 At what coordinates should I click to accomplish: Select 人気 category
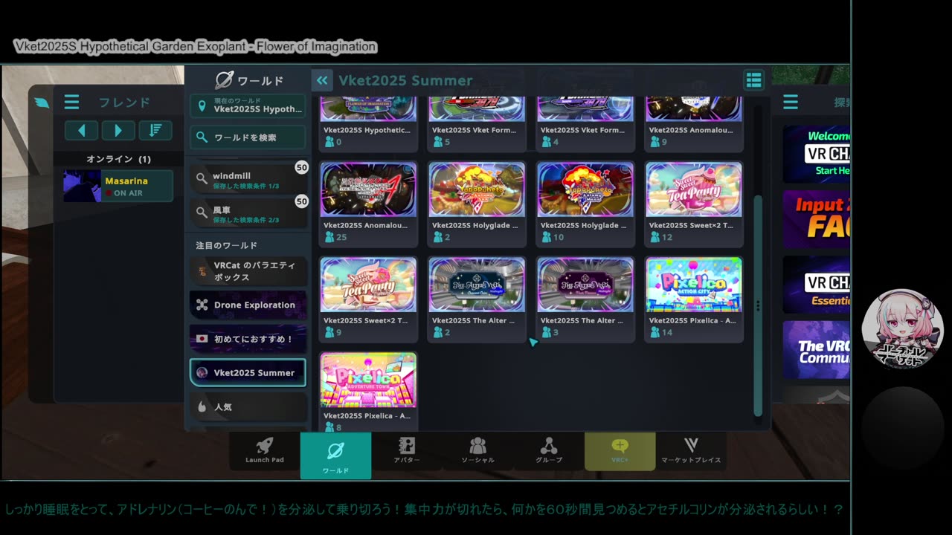tap(248, 406)
